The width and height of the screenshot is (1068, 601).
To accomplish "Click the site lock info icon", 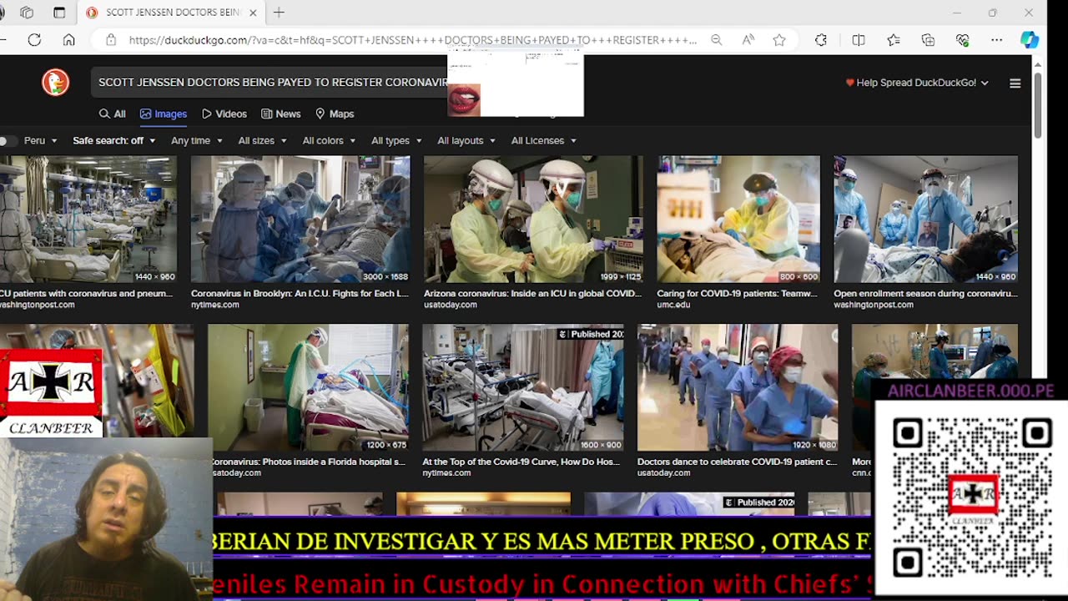I will [110, 40].
